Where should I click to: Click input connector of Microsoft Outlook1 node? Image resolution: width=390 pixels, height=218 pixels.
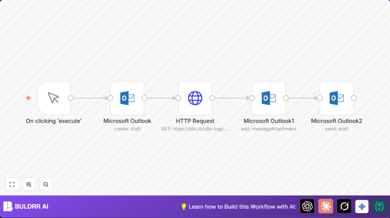(252, 98)
